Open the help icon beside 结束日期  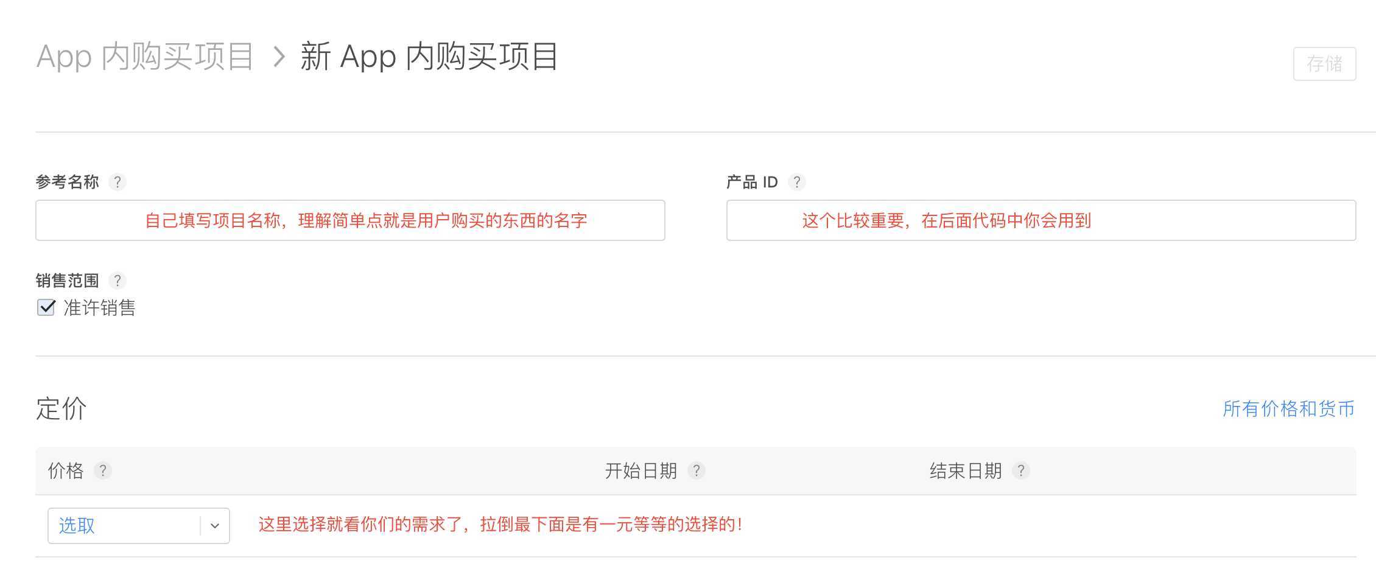[1020, 470]
